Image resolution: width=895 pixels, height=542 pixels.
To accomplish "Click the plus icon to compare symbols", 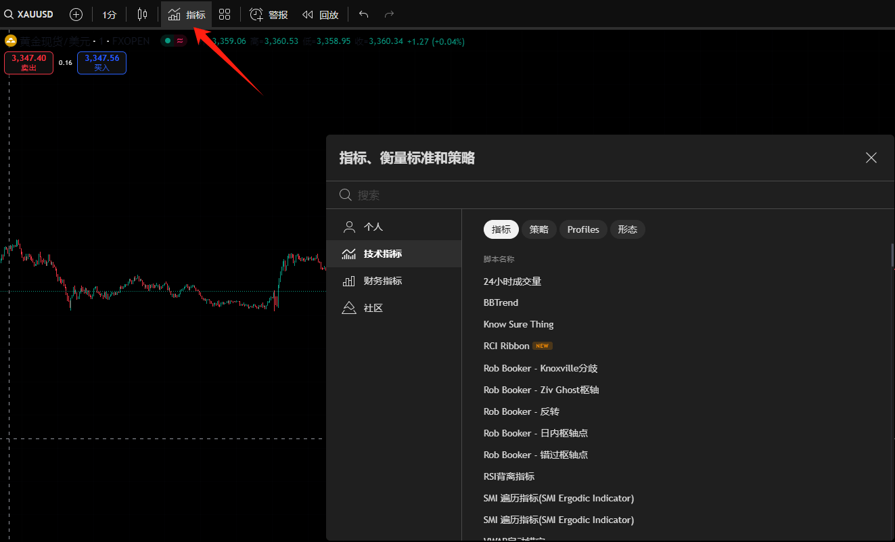I will pyautogui.click(x=76, y=14).
